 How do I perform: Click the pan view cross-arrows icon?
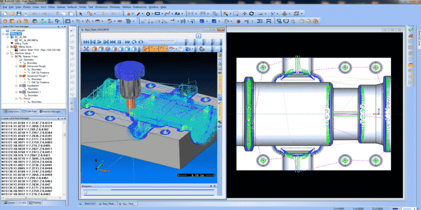[x=244, y=14]
